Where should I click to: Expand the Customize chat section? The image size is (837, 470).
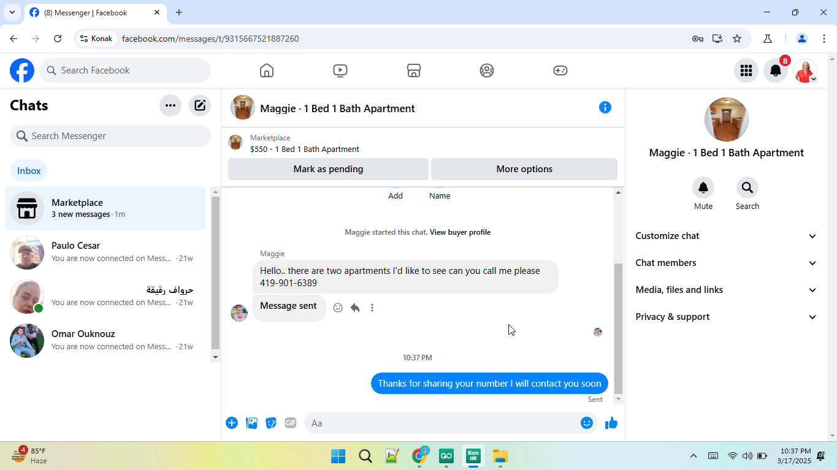[x=726, y=236]
